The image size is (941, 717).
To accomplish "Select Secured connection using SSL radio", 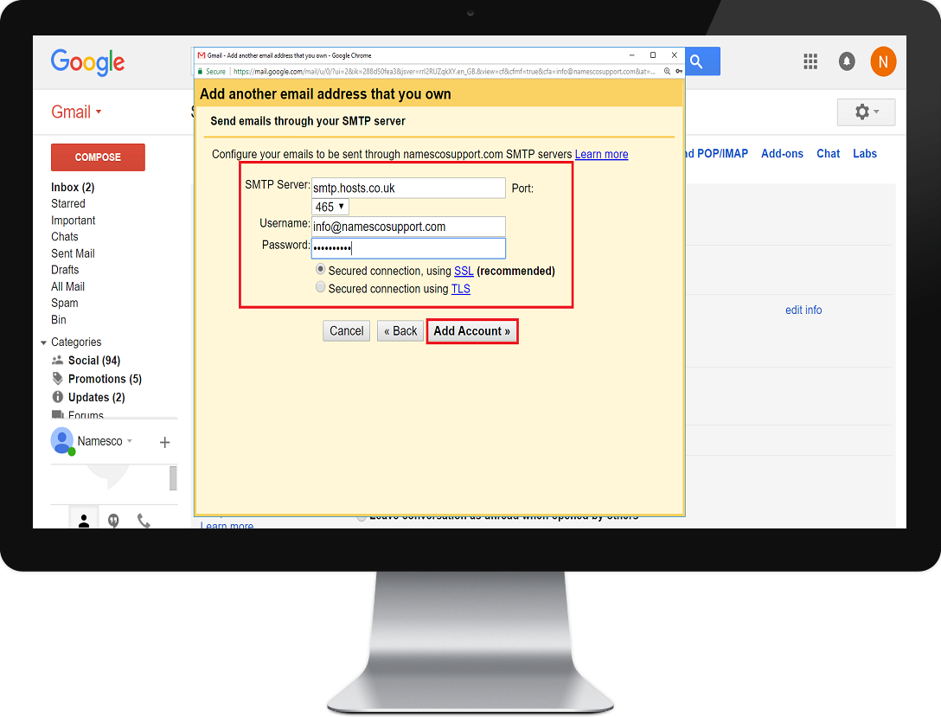I will [x=321, y=269].
